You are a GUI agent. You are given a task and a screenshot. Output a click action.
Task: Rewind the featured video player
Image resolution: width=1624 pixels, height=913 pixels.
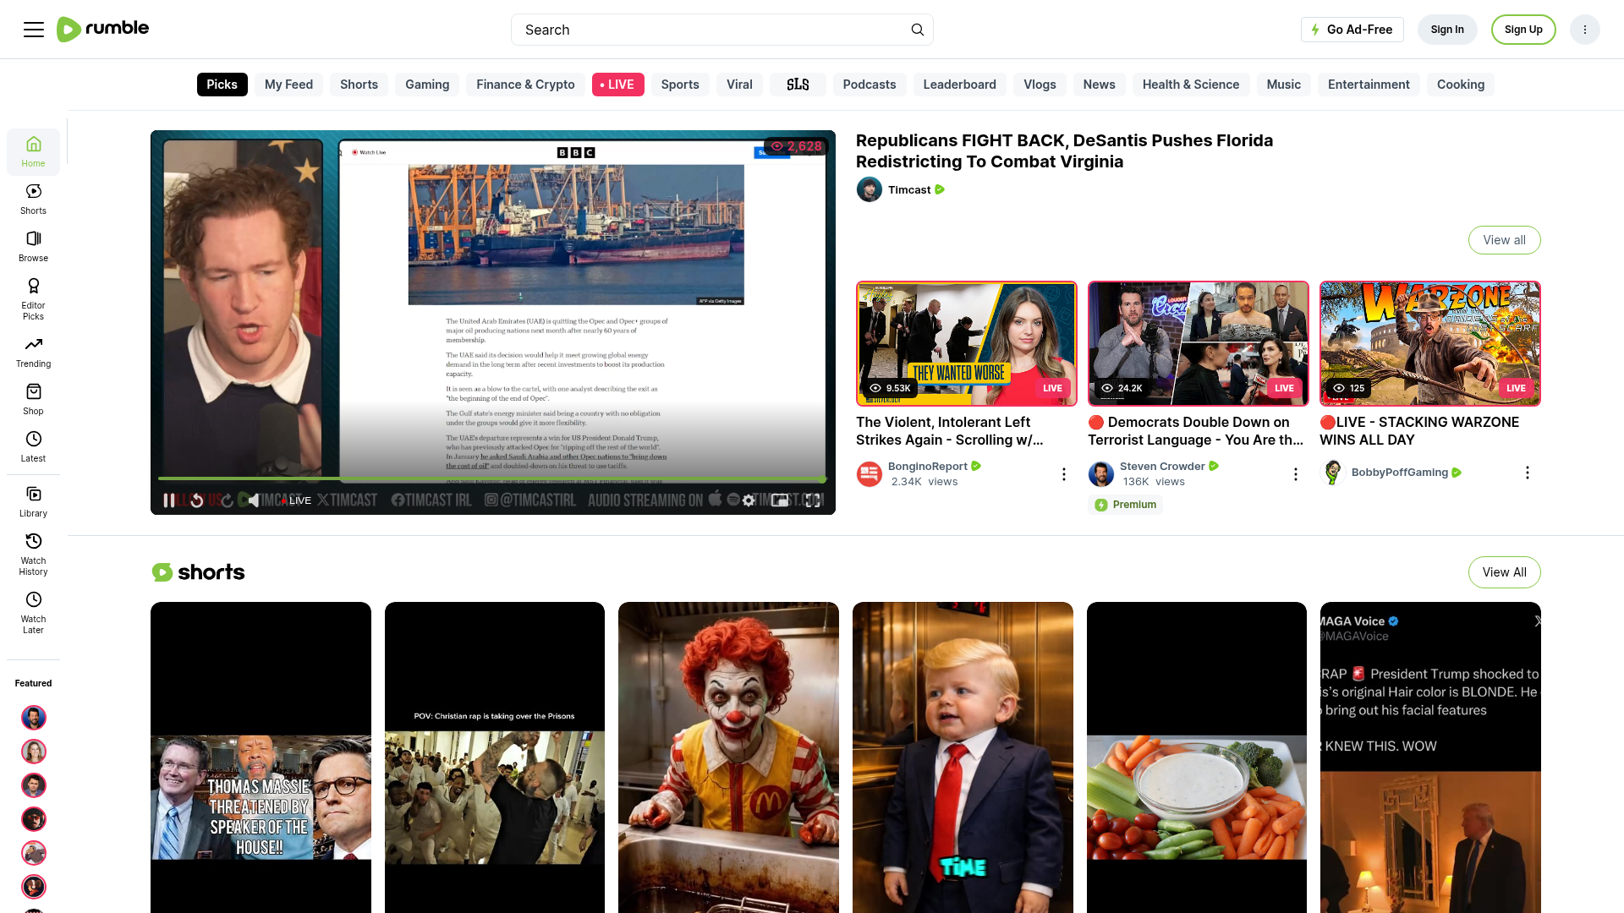point(197,500)
